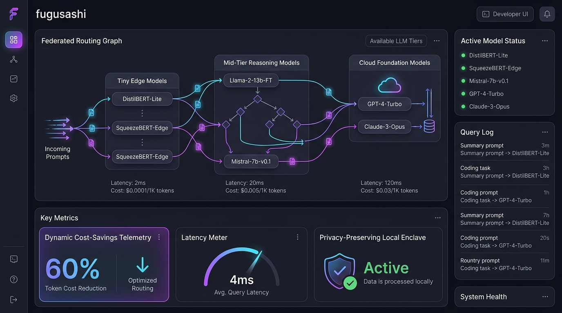Open the Summary prompt 7h log entry

tap(505, 219)
